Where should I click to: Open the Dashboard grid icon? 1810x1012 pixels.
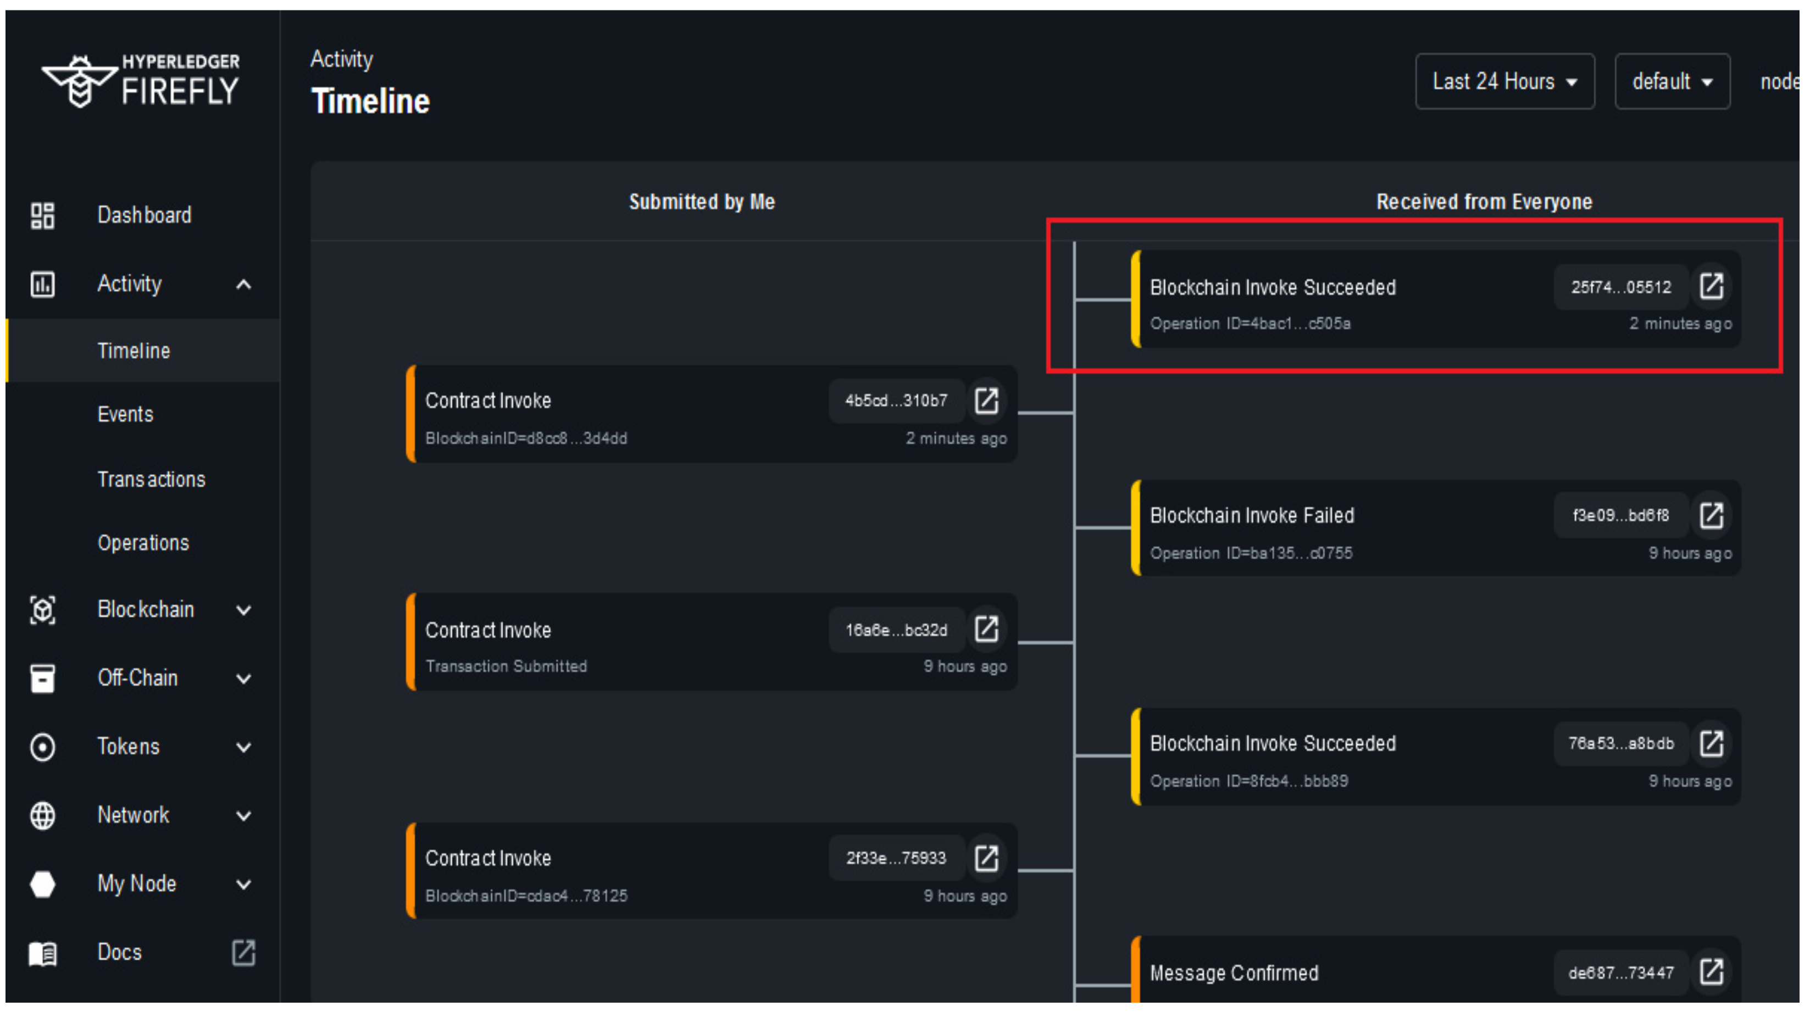pos(42,215)
